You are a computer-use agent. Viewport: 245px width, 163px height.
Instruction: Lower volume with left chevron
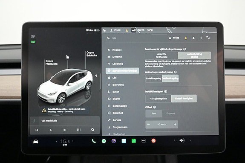[174, 140]
